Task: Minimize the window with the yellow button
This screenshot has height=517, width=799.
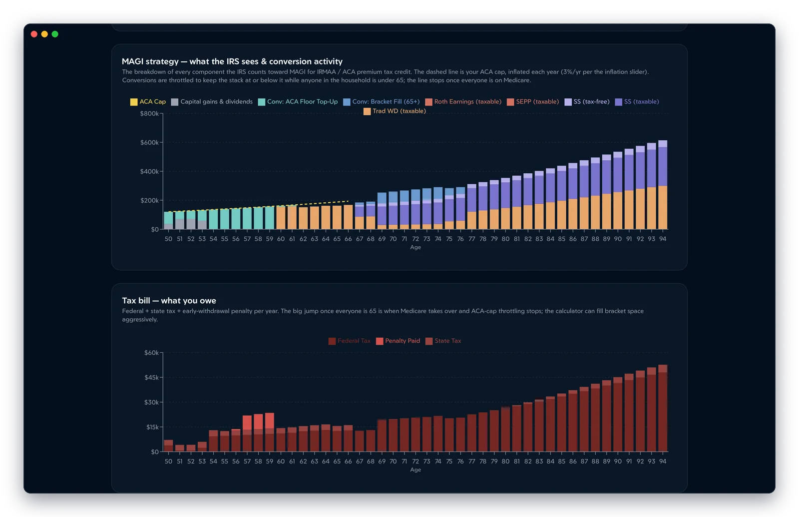Action: pyautogui.click(x=44, y=34)
